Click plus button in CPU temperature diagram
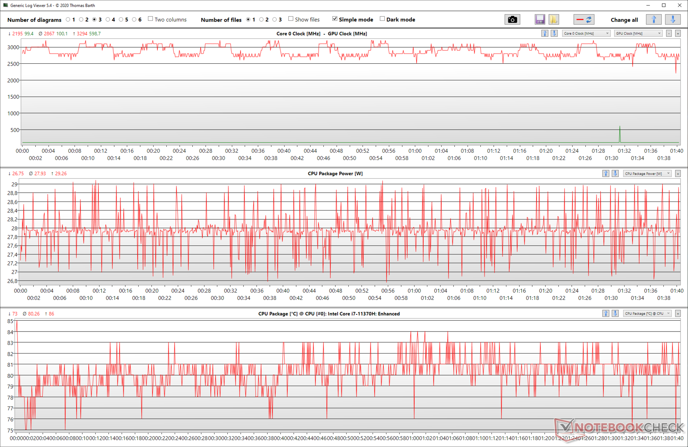The height and width of the screenshot is (447, 688). click(678, 314)
